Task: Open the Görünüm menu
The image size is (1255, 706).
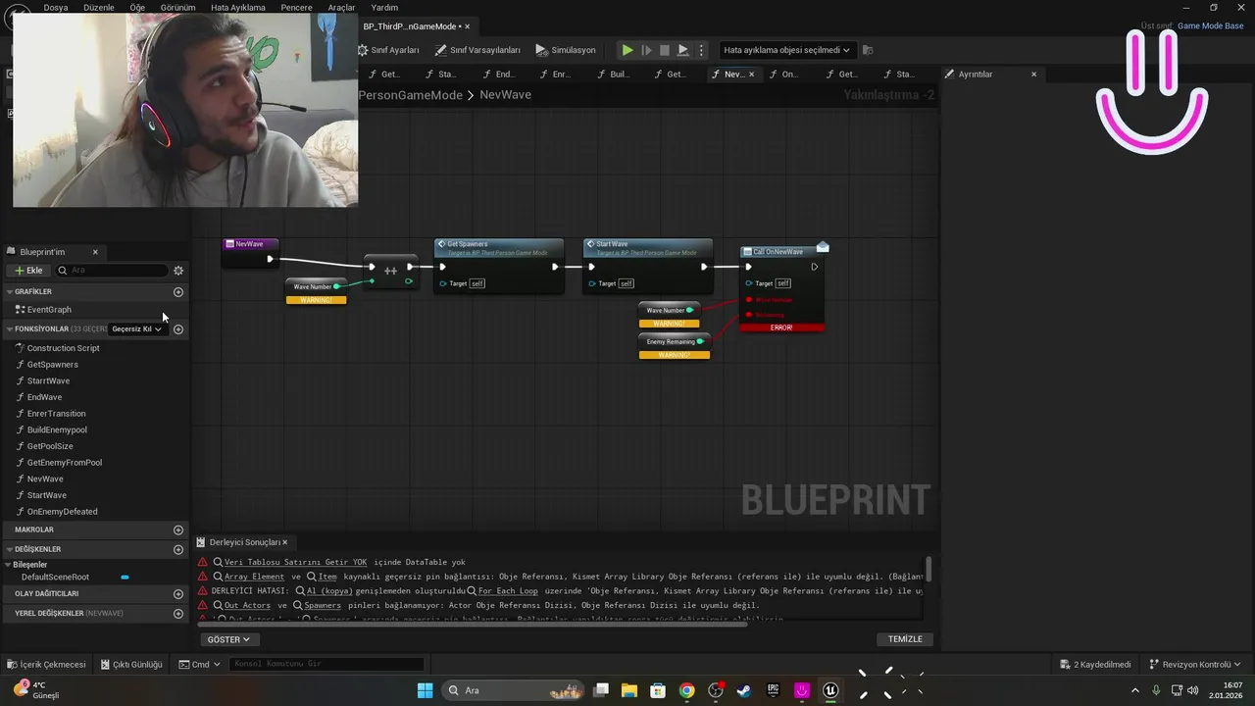Action: pyautogui.click(x=177, y=7)
